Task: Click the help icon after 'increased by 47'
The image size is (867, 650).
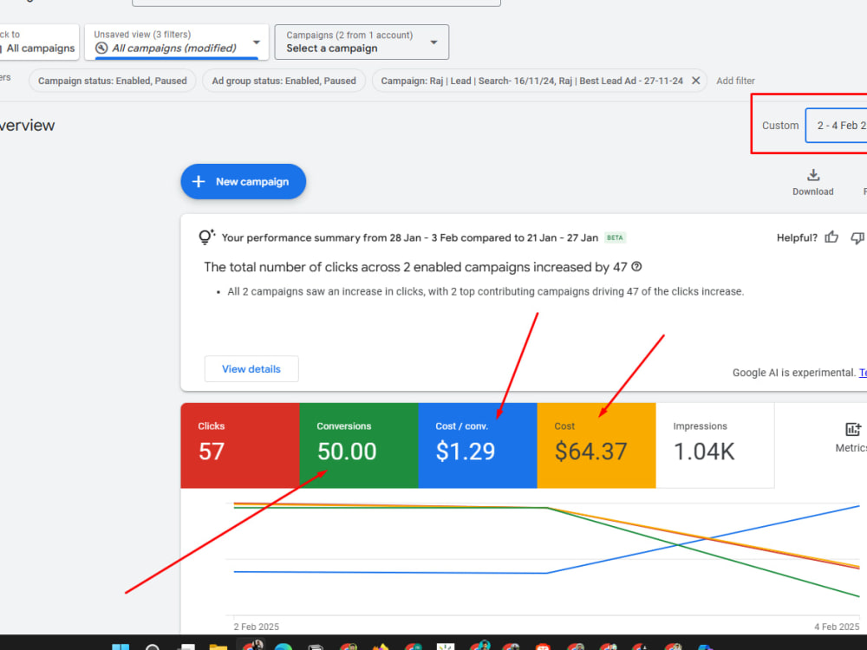Action: click(636, 267)
